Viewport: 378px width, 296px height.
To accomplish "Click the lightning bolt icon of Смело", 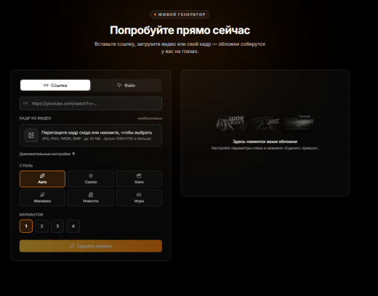I will [x=91, y=176].
